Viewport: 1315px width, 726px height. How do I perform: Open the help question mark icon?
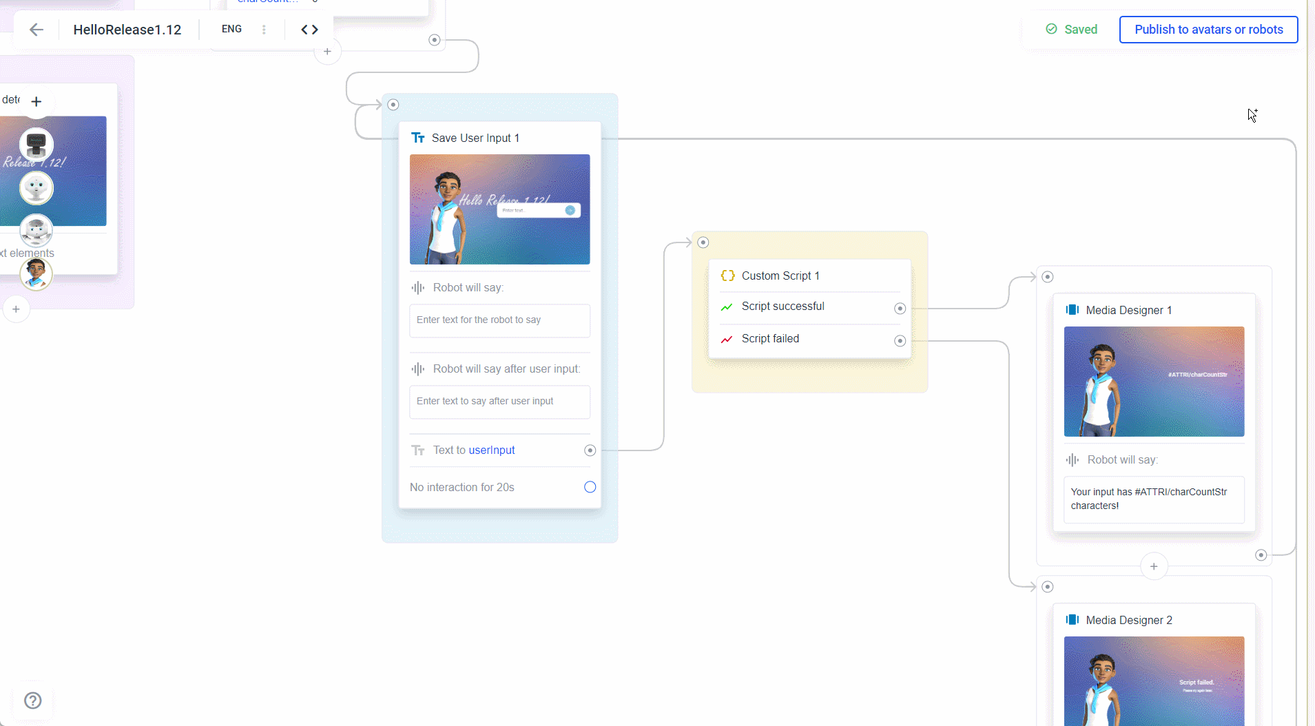point(33,701)
